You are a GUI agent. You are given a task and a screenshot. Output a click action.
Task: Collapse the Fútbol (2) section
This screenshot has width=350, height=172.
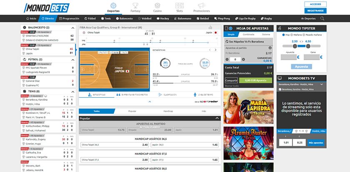point(73,60)
